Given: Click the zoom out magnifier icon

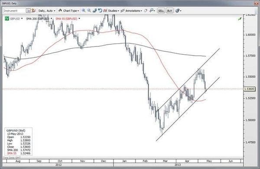Looking at the screenshot, I should click(x=89, y=10).
